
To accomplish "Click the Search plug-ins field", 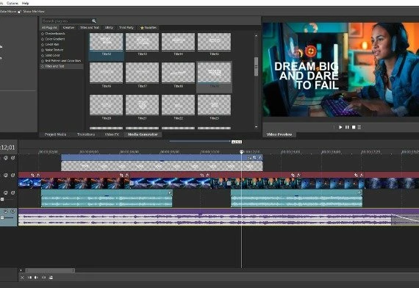I will (66, 21).
